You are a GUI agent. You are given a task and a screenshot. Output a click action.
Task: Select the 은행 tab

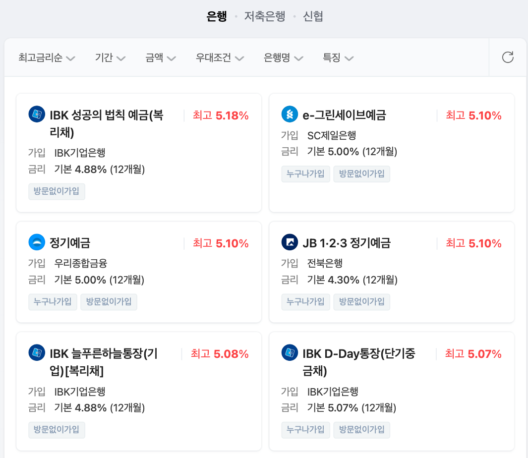point(216,16)
